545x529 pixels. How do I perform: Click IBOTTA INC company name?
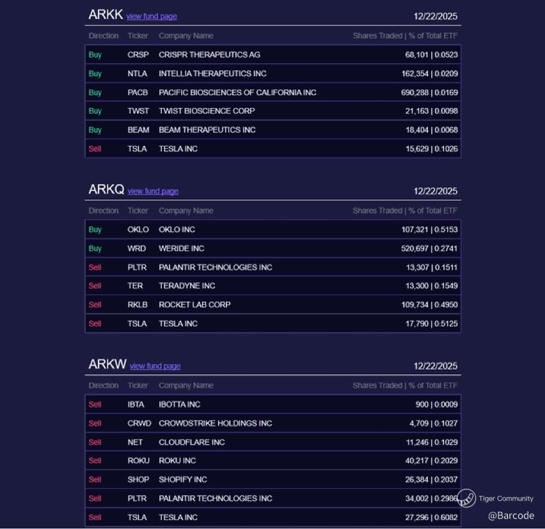tap(179, 404)
